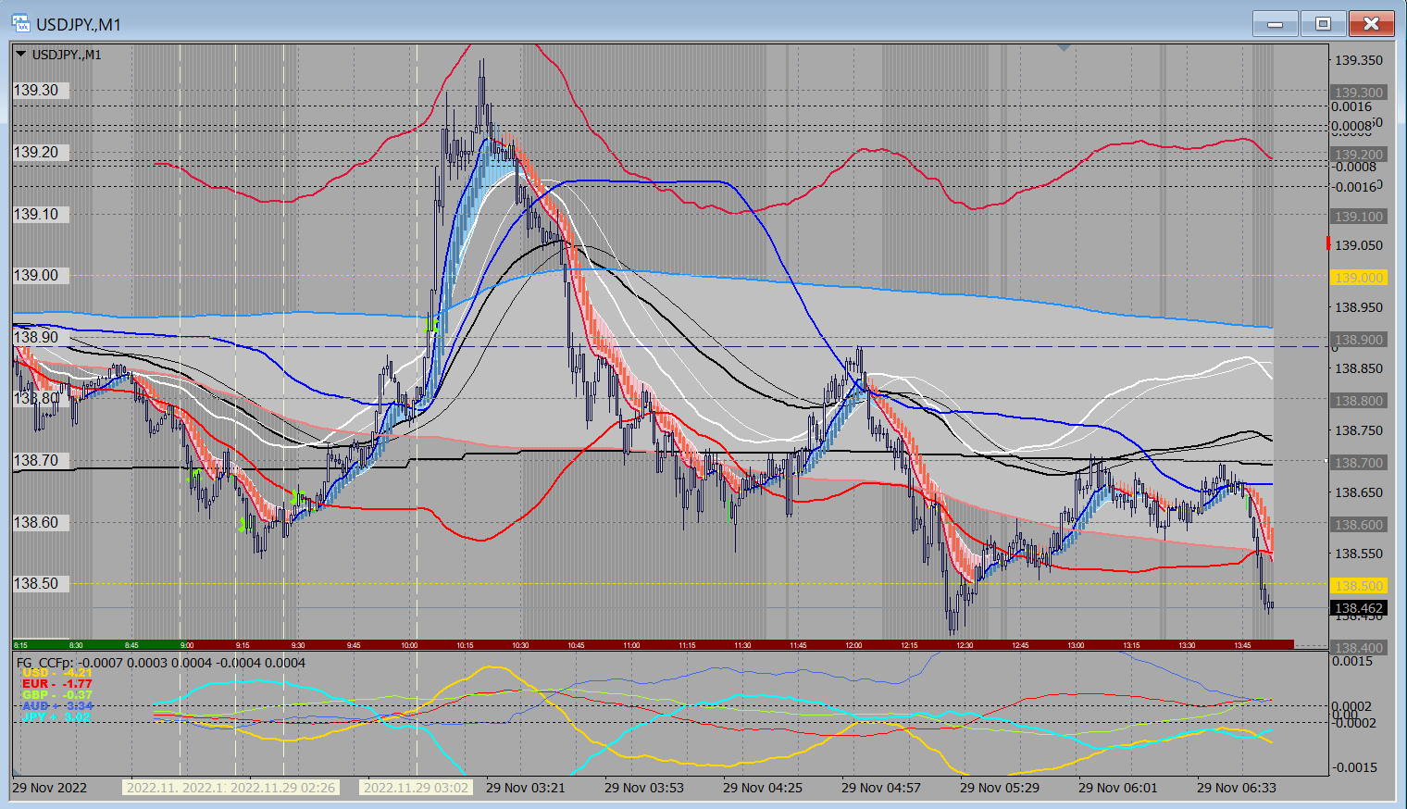1407x809 pixels.
Task: Click the current price tag 138.462
Action: [1358, 608]
